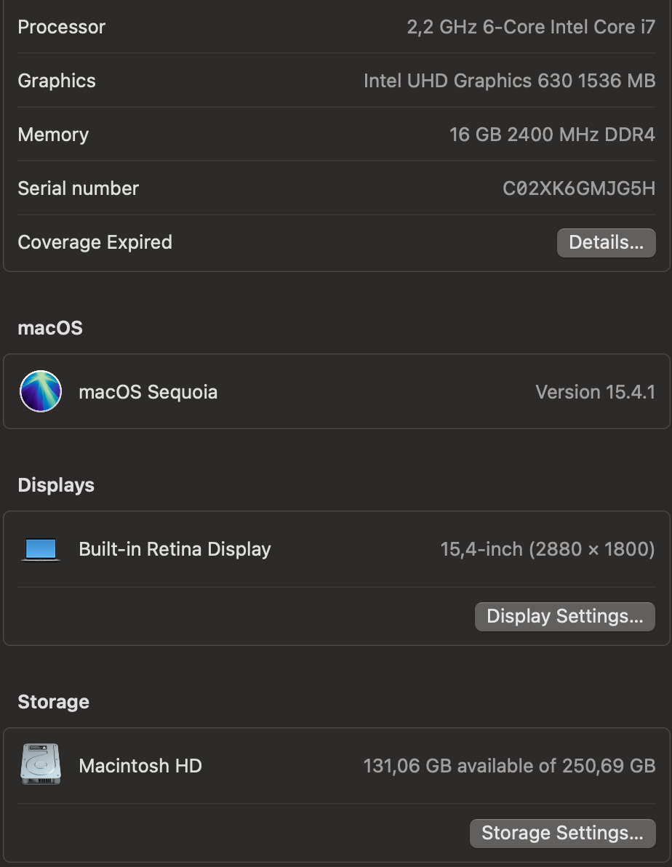Click the Version 15.4.1 text
This screenshot has width=672, height=867.
point(595,392)
